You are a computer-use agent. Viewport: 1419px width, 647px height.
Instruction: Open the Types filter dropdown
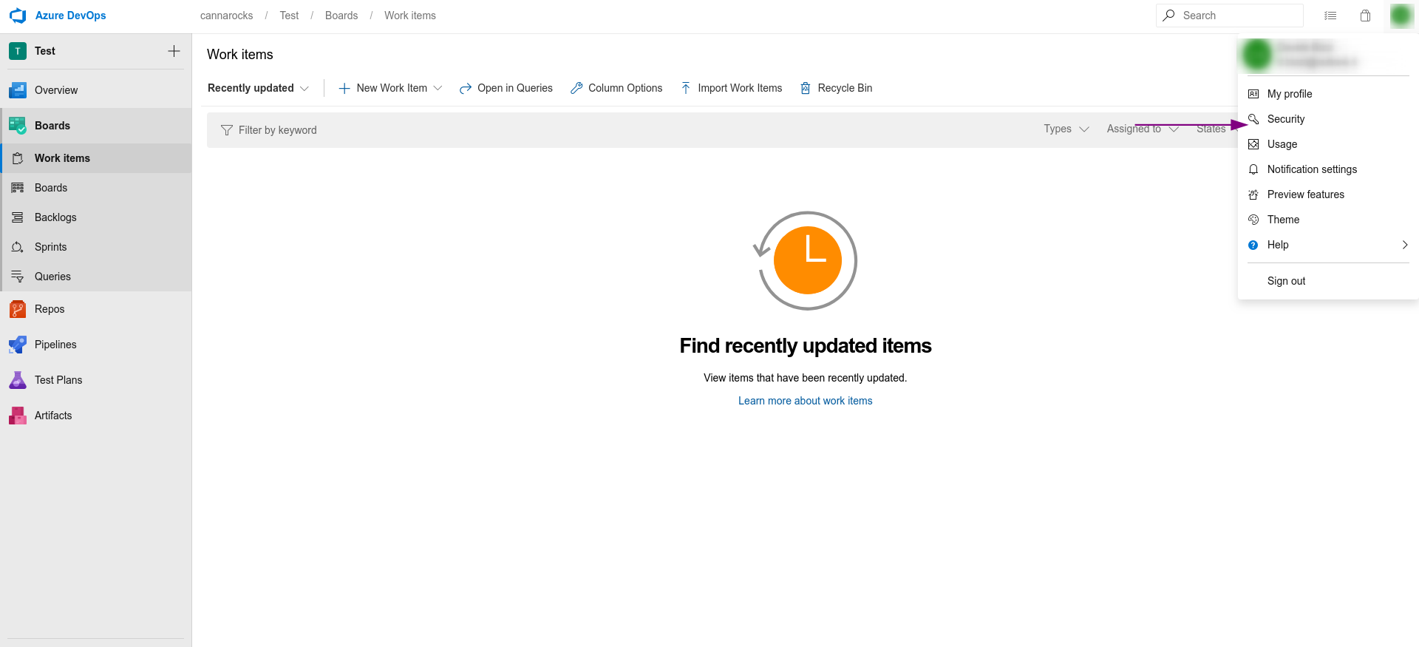point(1066,129)
